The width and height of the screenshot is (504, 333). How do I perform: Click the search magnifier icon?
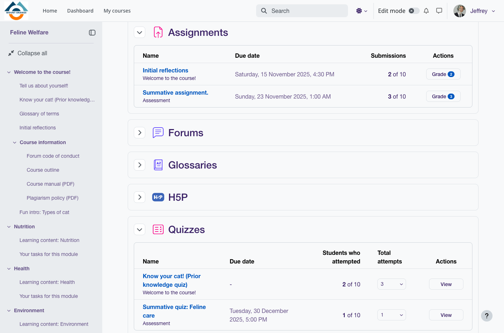(x=264, y=11)
